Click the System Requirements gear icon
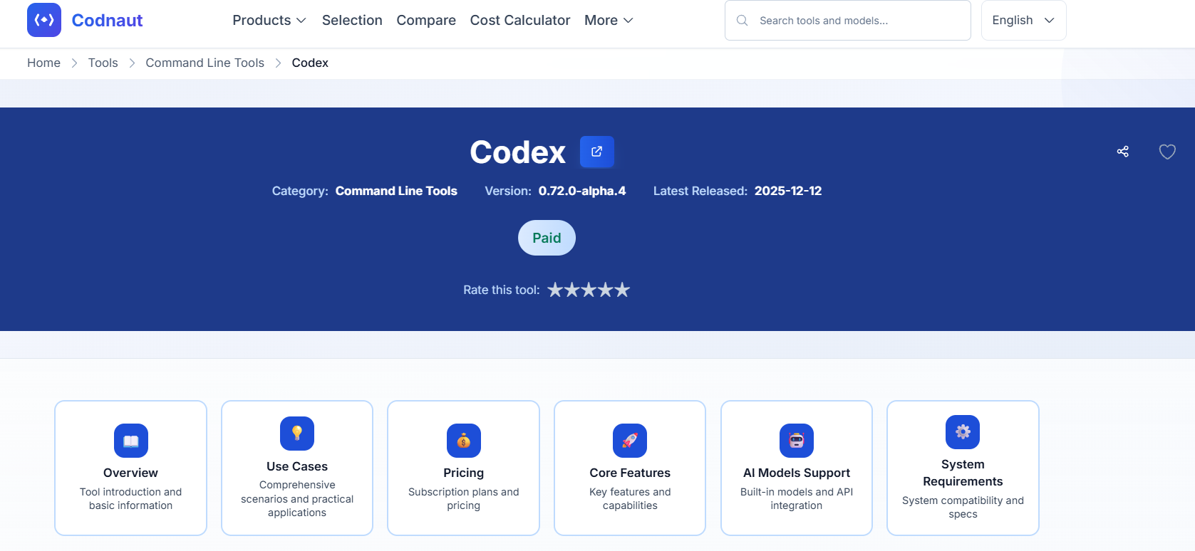The height and width of the screenshot is (551, 1195). [x=963, y=432]
